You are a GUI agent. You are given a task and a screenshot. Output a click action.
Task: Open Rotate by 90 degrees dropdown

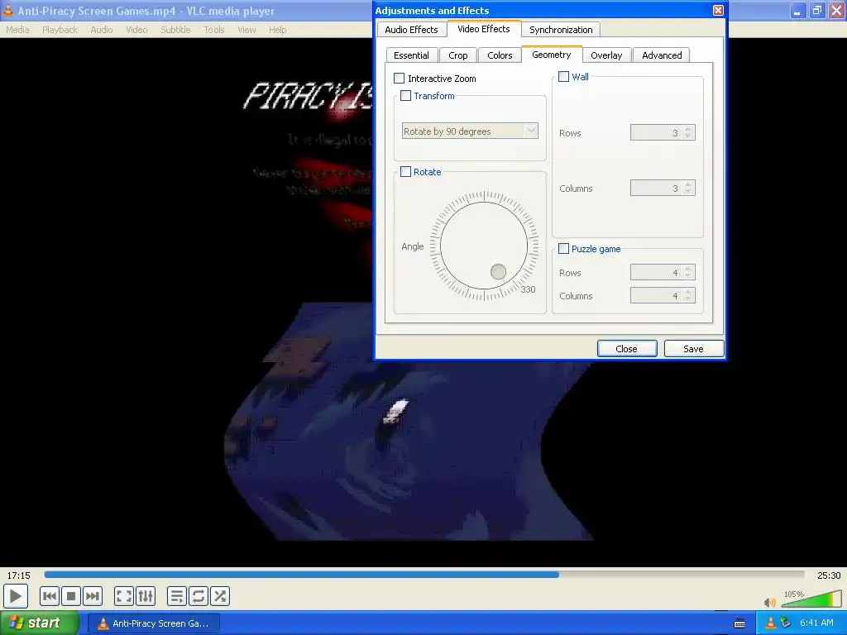tap(470, 131)
